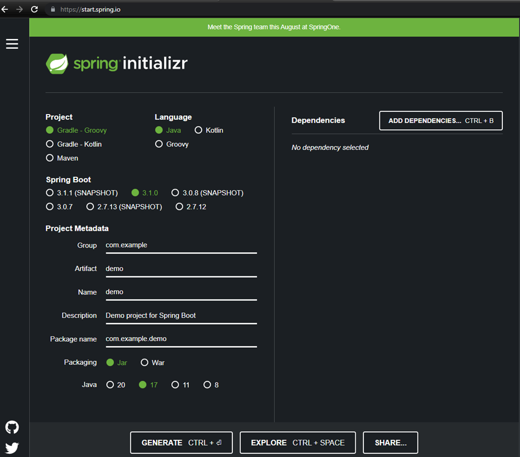
Task: Open the Twitter bird icon link
Action: point(12,448)
